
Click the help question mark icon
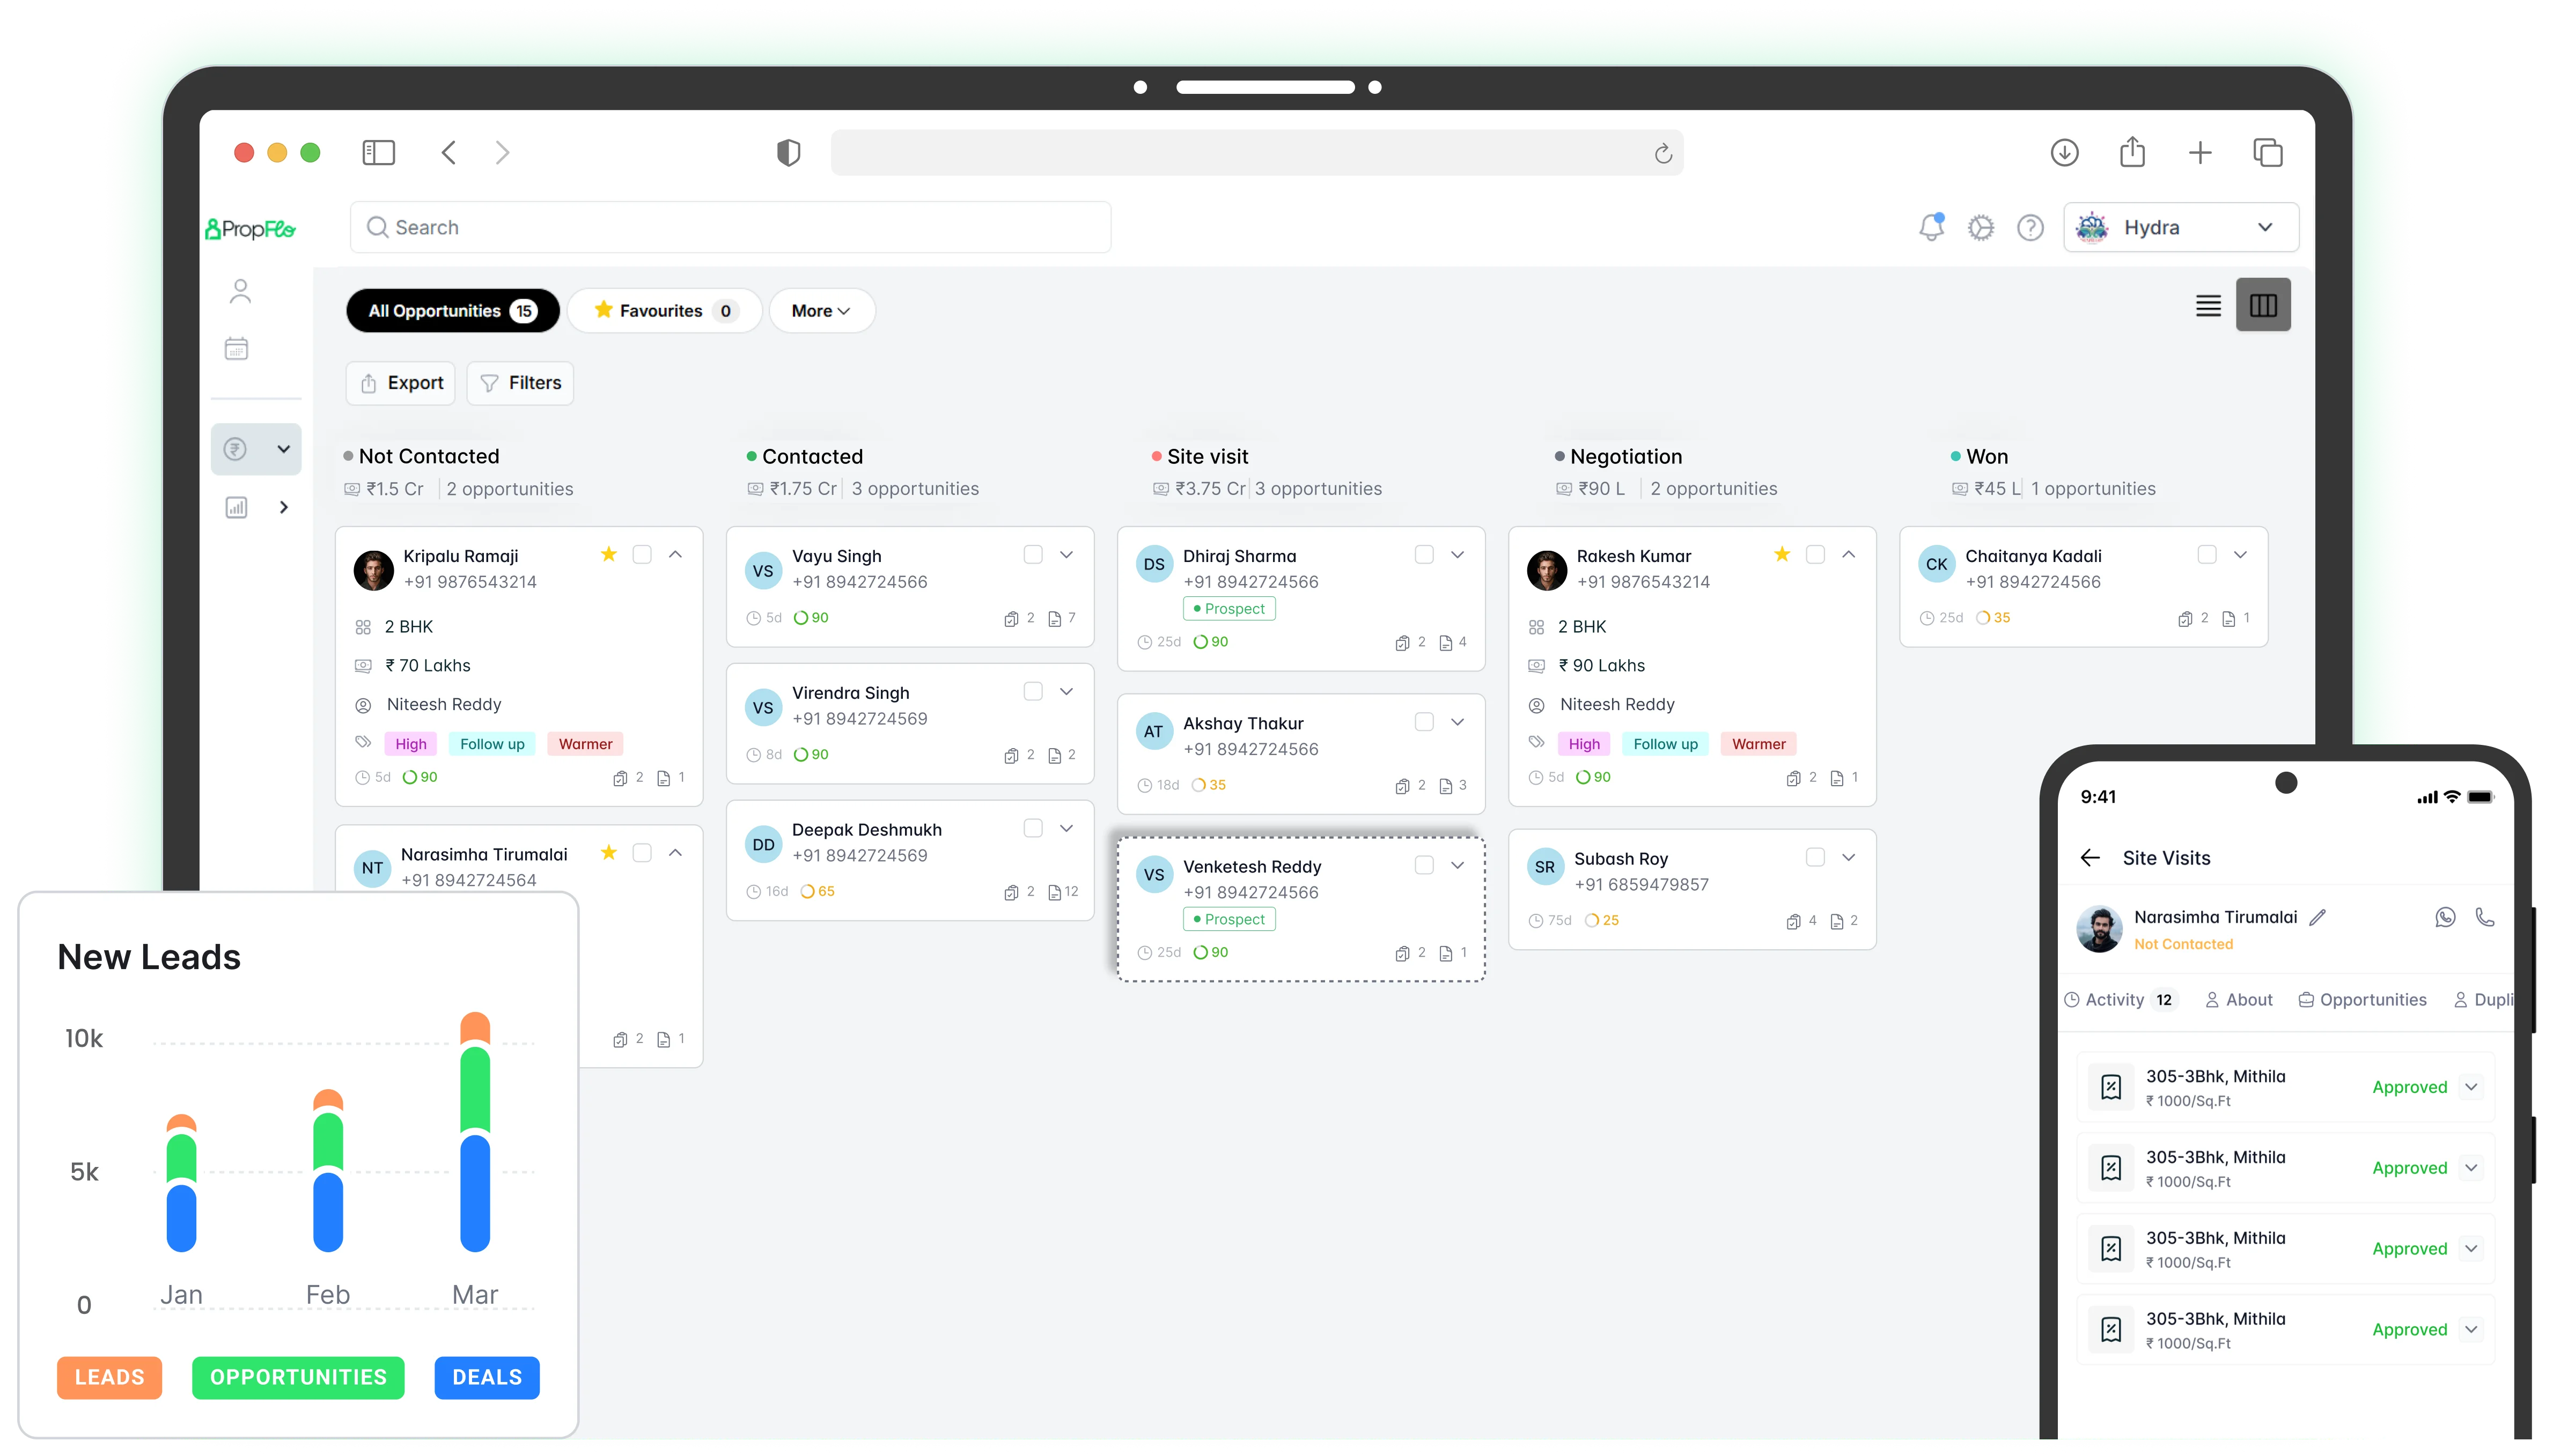tap(2030, 228)
